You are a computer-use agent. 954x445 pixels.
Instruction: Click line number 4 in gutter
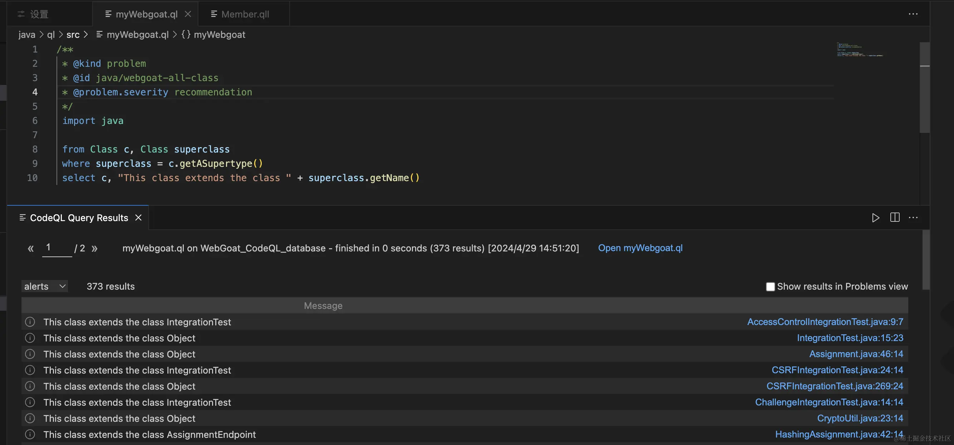click(35, 92)
